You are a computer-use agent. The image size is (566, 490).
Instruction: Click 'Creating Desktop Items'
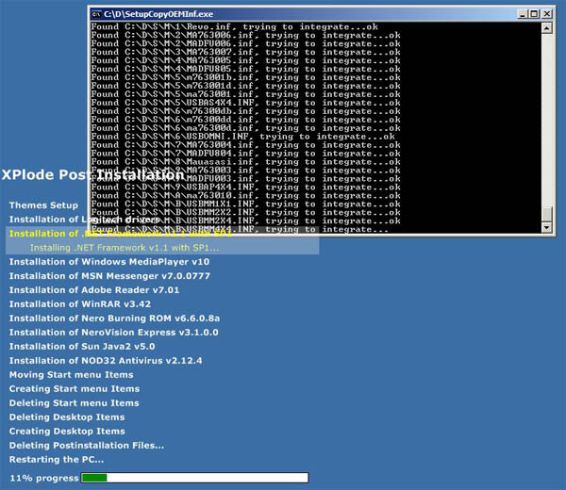tap(67, 432)
